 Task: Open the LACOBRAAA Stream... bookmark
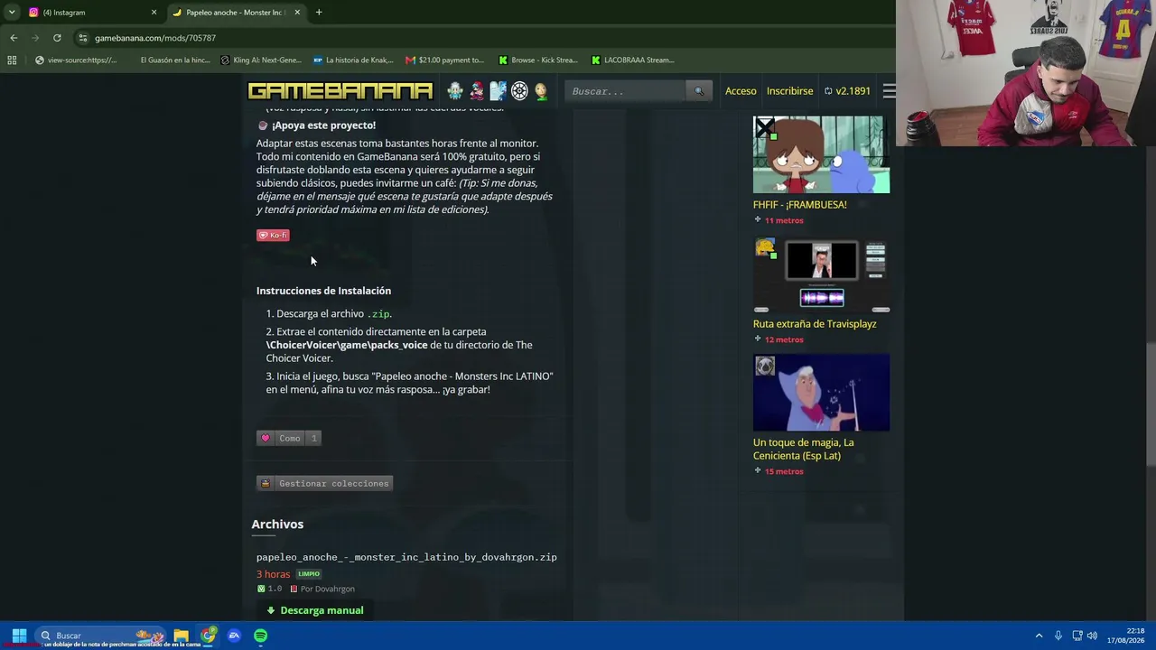[633, 60]
